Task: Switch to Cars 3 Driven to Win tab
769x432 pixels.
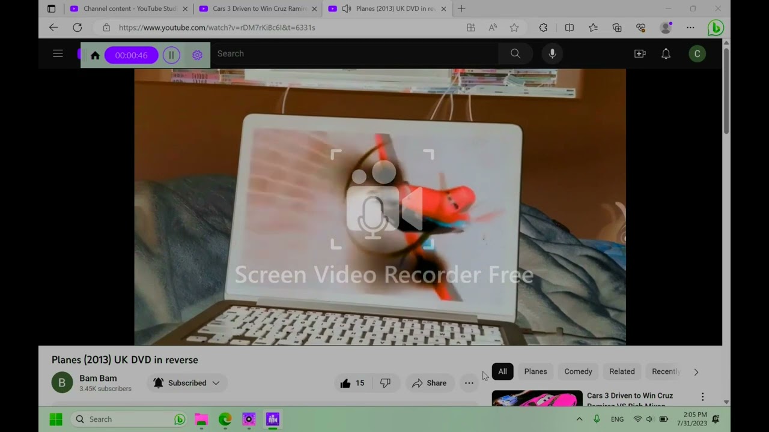Action: point(258,9)
